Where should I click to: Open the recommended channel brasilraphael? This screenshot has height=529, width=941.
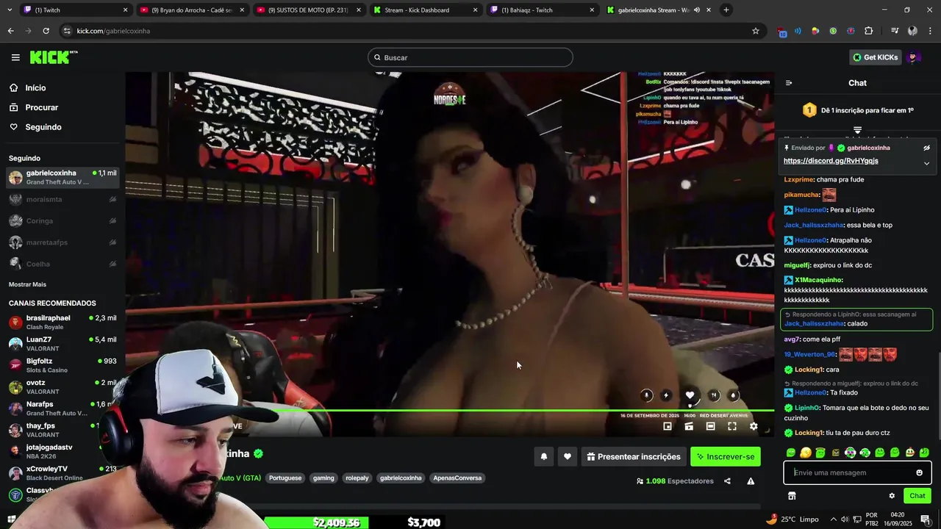coord(62,322)
